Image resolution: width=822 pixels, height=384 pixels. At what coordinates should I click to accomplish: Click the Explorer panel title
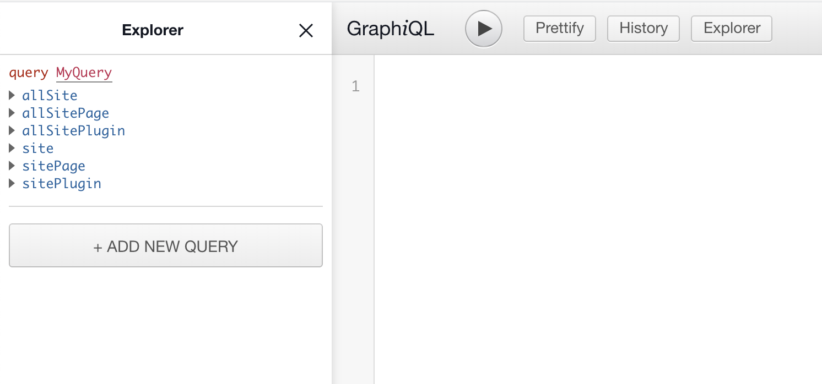point(153,30)
